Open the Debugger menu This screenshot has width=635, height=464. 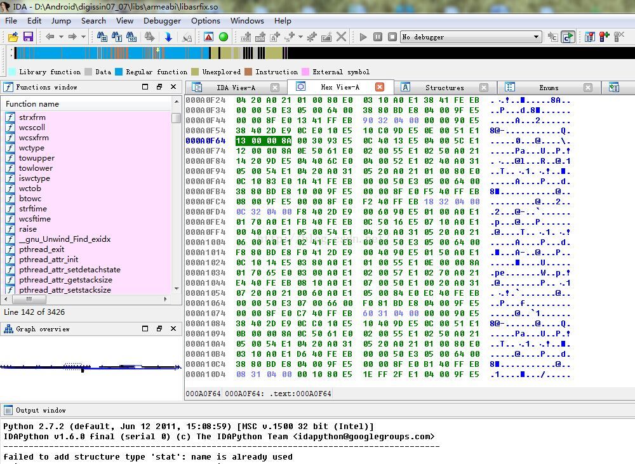click(x=162, y=20)
